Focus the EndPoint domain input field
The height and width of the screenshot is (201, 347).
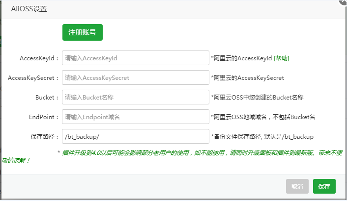point(136,117)
